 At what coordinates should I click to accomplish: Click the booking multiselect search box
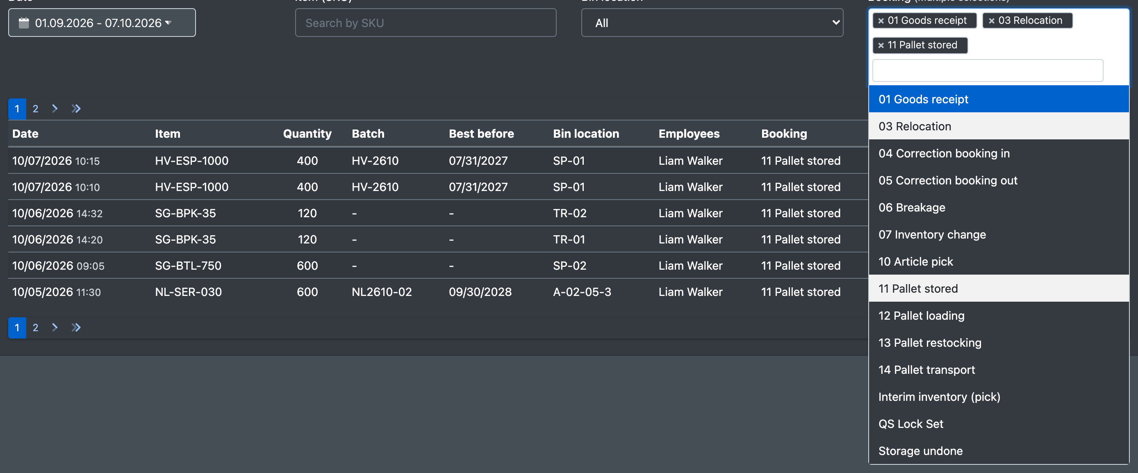coord(988,70)
